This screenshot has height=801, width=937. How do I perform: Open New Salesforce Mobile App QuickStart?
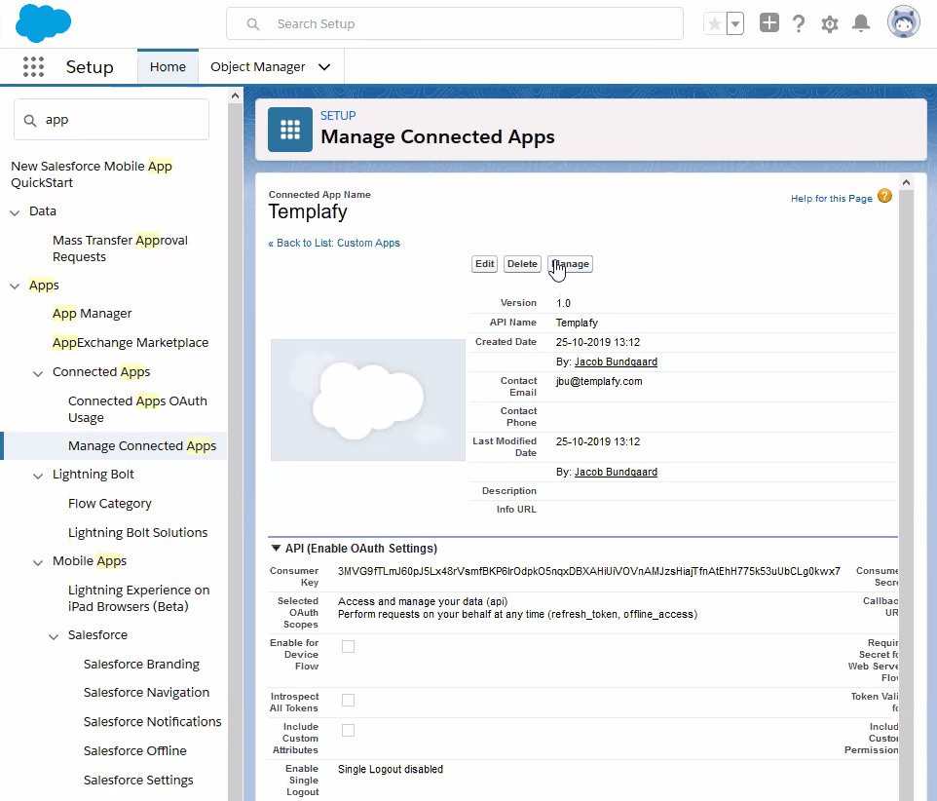92,174
